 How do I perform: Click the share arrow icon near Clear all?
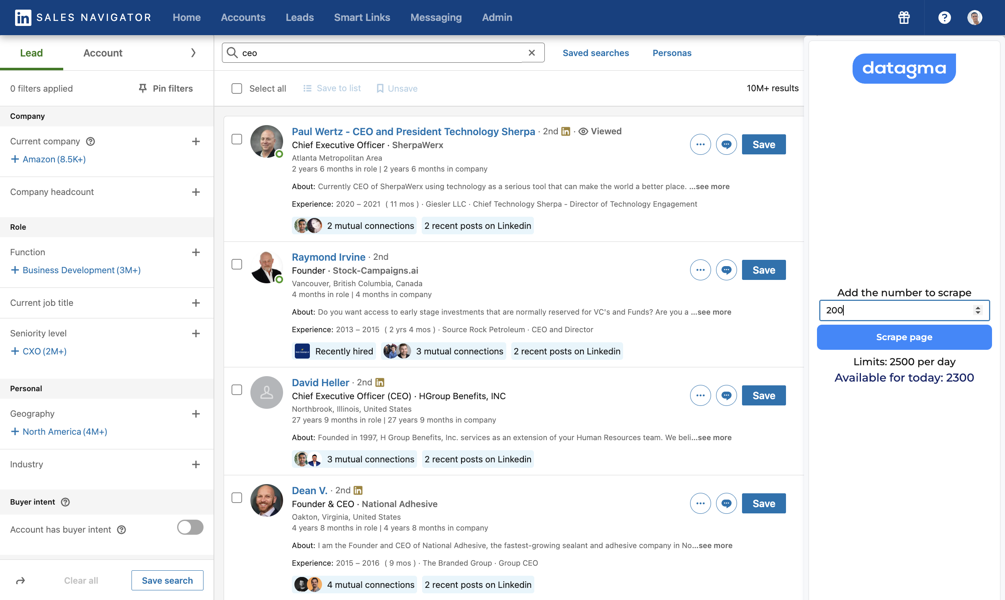click(x=21, y=580)
